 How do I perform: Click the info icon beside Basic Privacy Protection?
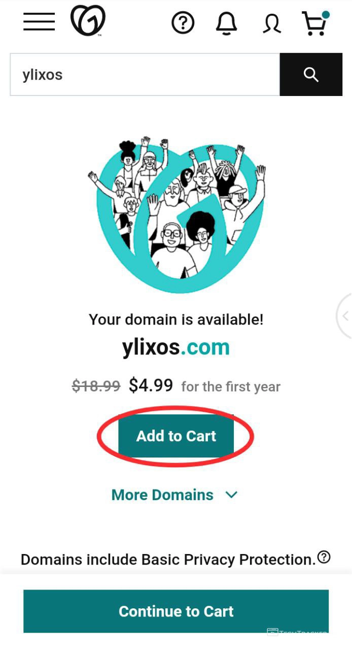pyautogui.click(x=324, y=558)
